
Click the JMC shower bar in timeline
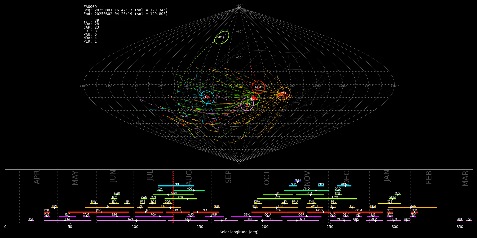click(x=99, y=212)
